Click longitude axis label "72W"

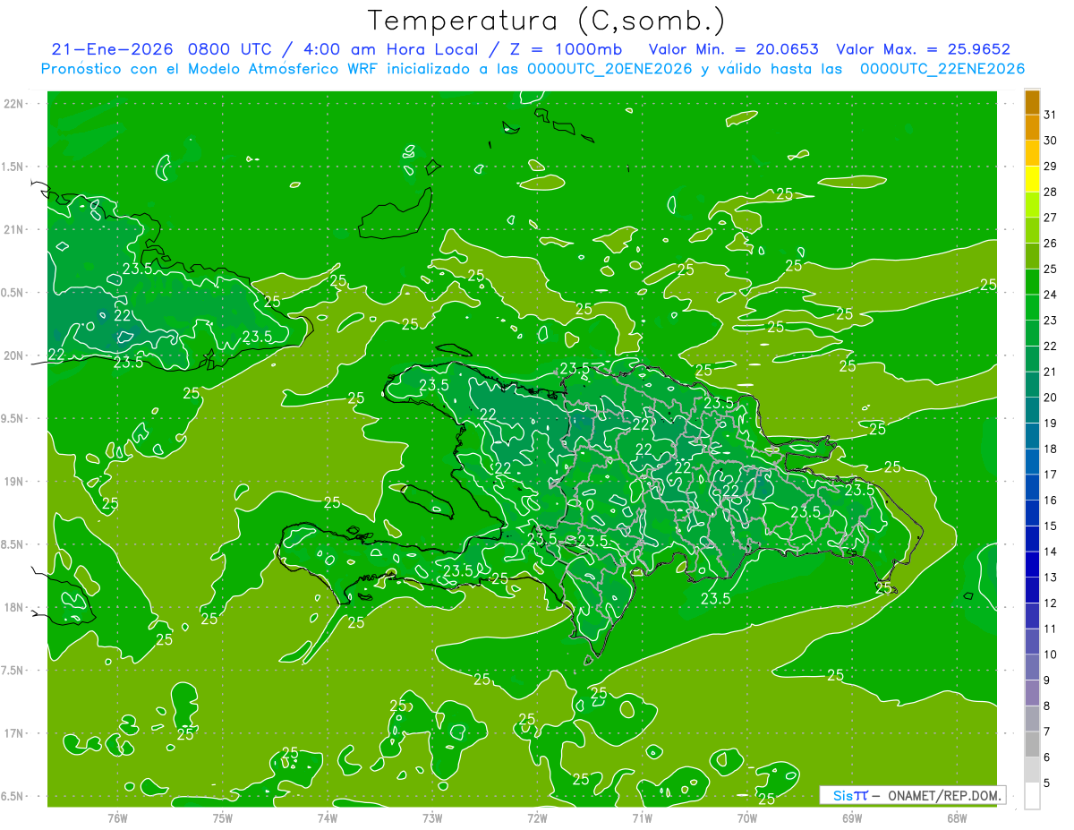tap(537, 817)
